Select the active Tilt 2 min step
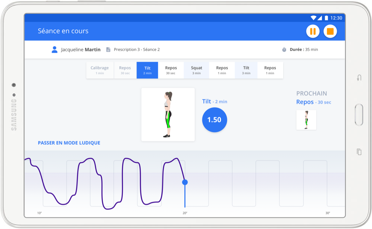The width and height of the screenshot is (372, 229). 147,70
